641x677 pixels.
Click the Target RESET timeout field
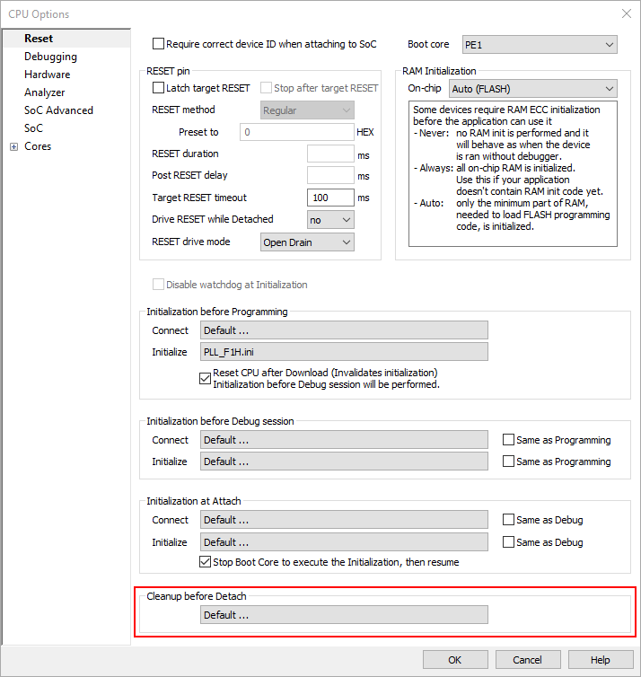click(329, 198)
